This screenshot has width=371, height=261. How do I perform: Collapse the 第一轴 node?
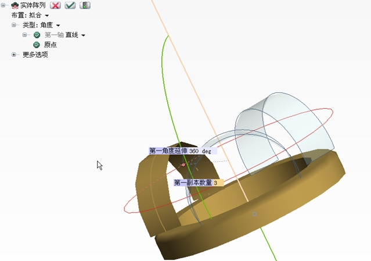tap(24, 35)
